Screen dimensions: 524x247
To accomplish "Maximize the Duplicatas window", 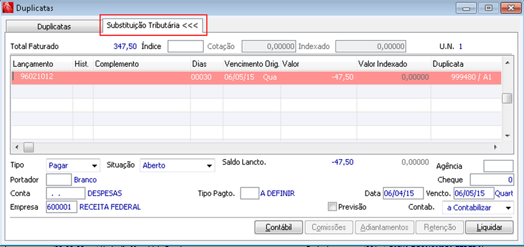I will (x=489, y=8).
